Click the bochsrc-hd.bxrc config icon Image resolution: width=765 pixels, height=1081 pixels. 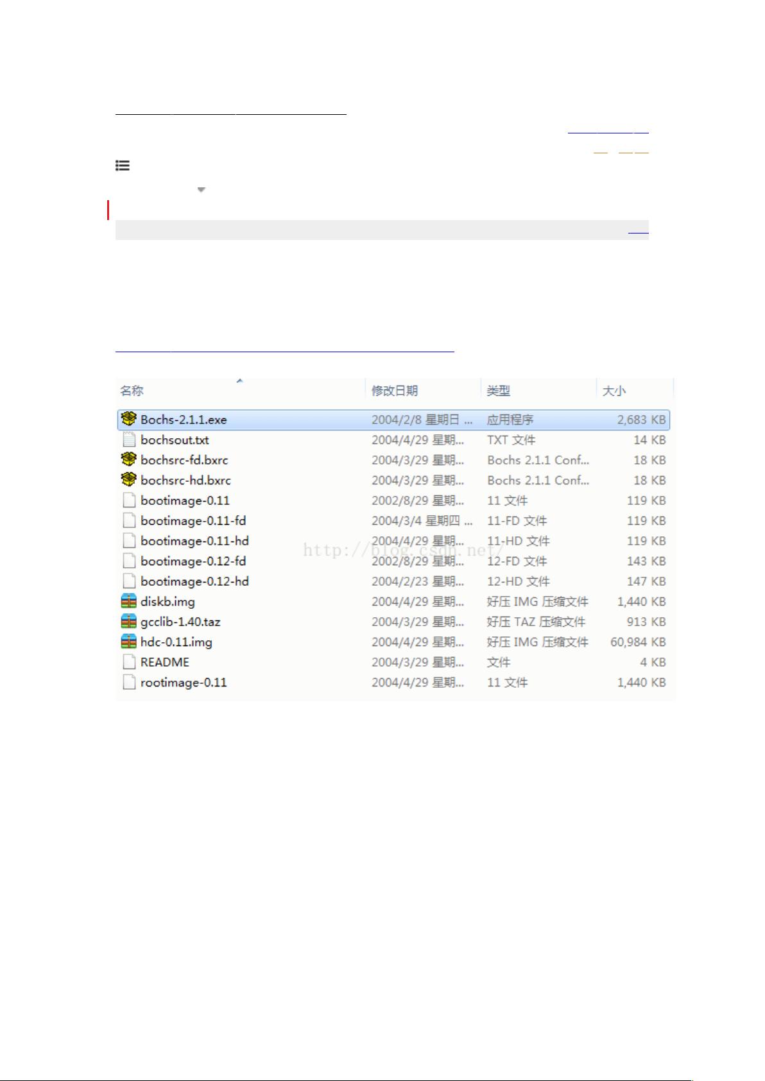coord(129,480)
